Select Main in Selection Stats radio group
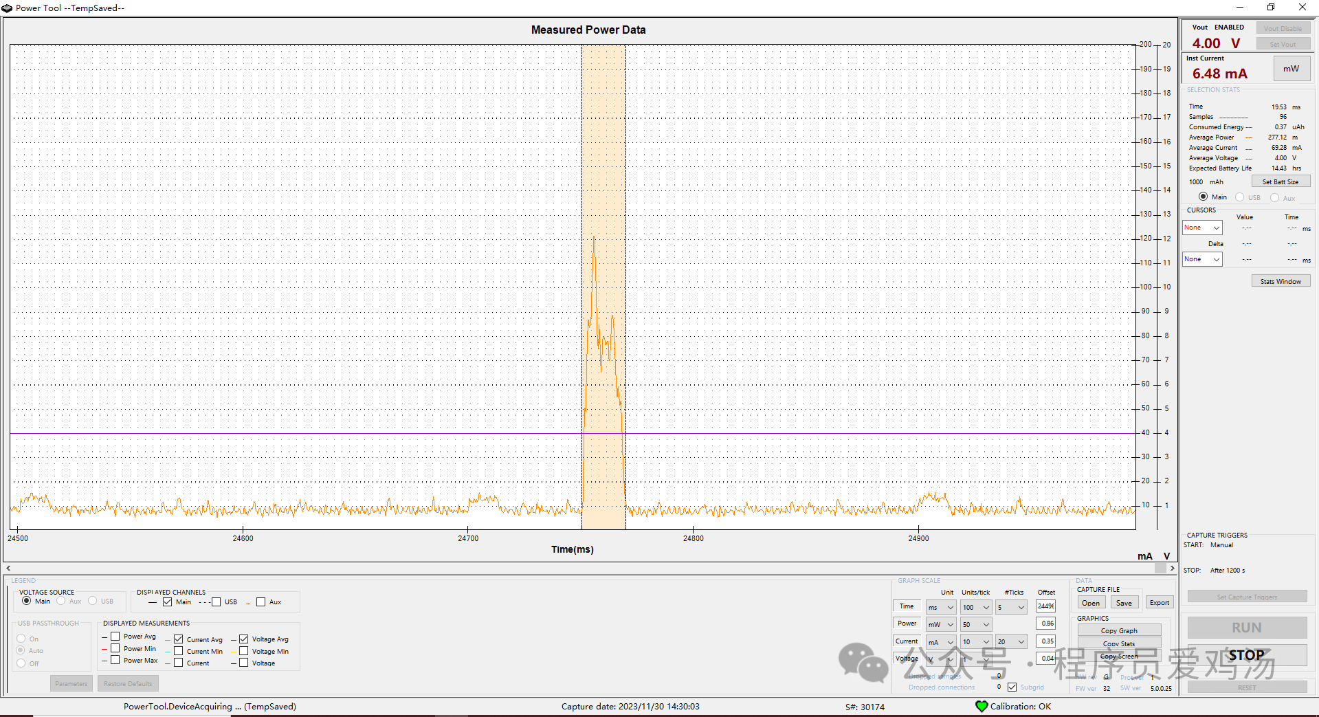The width and height of the screenshot is (1319, 717). [1203, 197]
